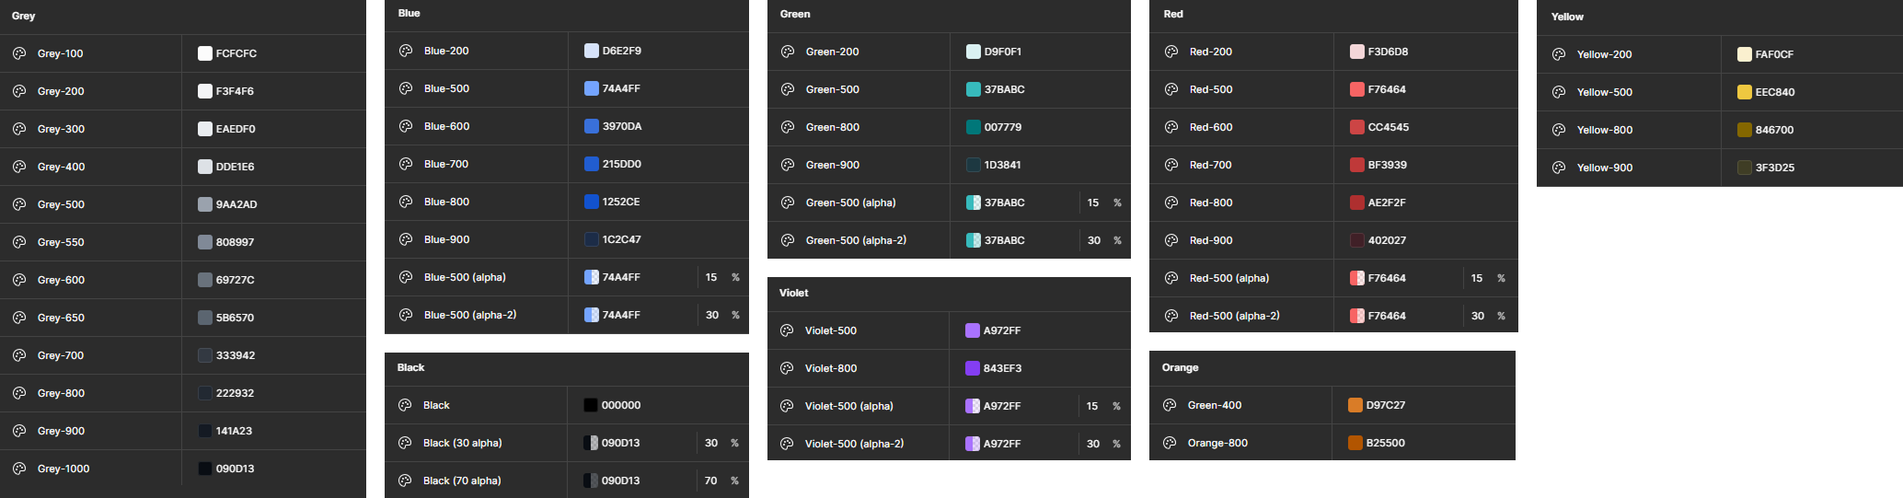Click the CC4545 color swatch for Red-600
Screen dimensions: 1903x498
[1357, 127]
